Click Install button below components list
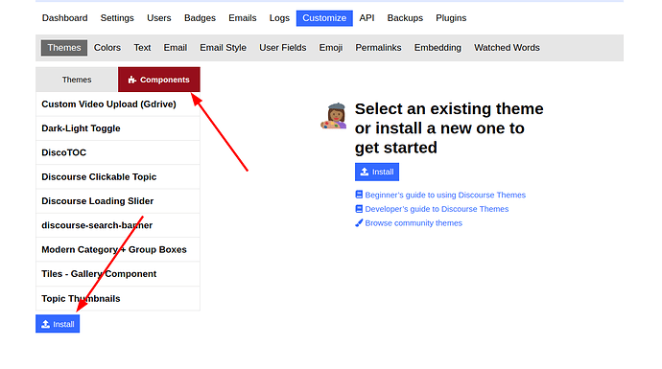Image resolution: width=662 pixels, height=369 pixels. pyautogui.click(x=58, y=324)
